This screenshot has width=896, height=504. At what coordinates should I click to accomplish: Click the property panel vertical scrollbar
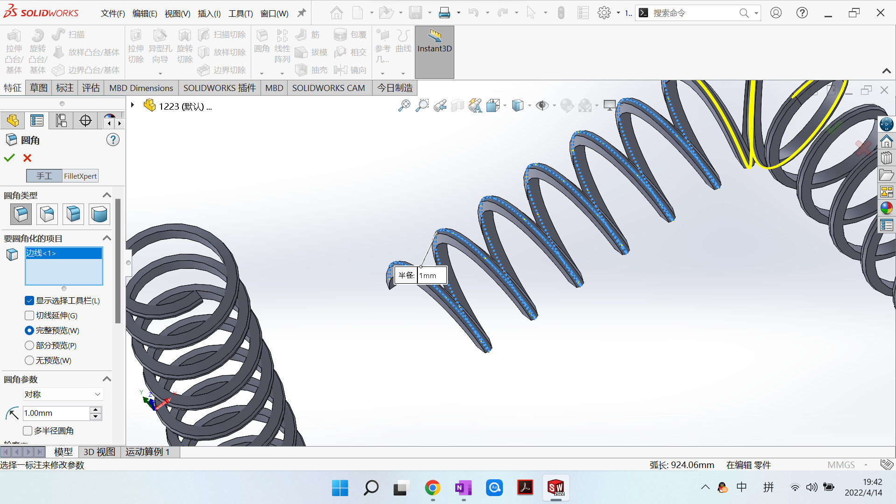118,261
